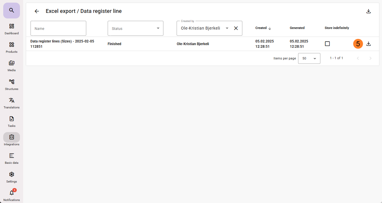Open the Translations section
382x203 pixels.
coord(11,103)
